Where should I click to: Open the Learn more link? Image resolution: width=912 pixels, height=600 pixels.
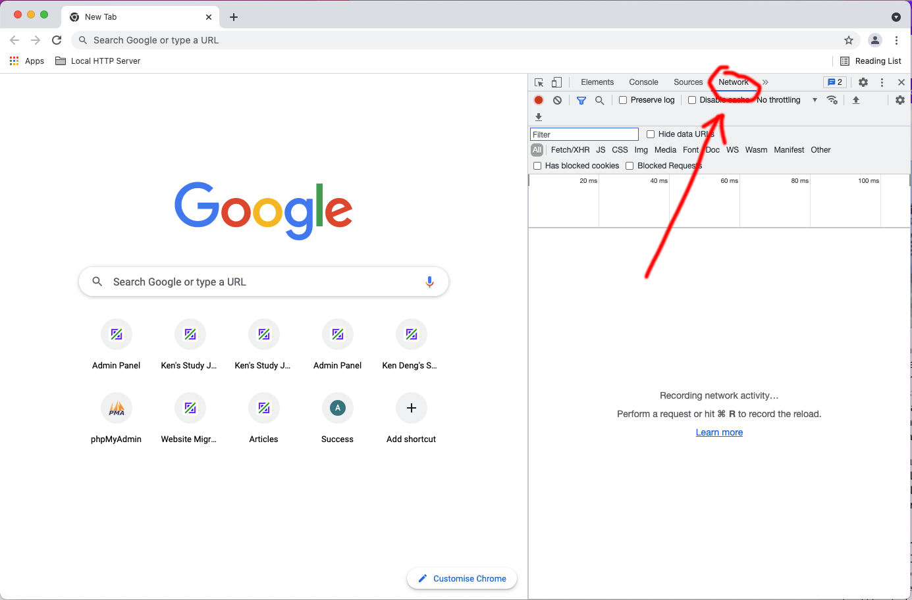[719, 432]
